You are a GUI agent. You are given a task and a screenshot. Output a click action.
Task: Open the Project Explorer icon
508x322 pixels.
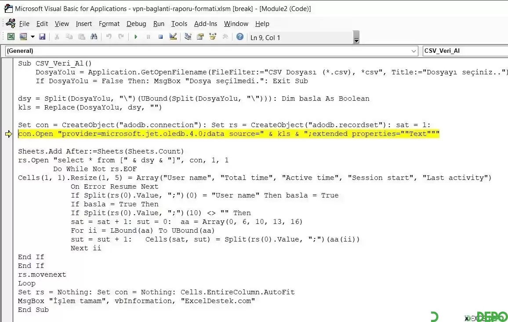coord(188,37)
